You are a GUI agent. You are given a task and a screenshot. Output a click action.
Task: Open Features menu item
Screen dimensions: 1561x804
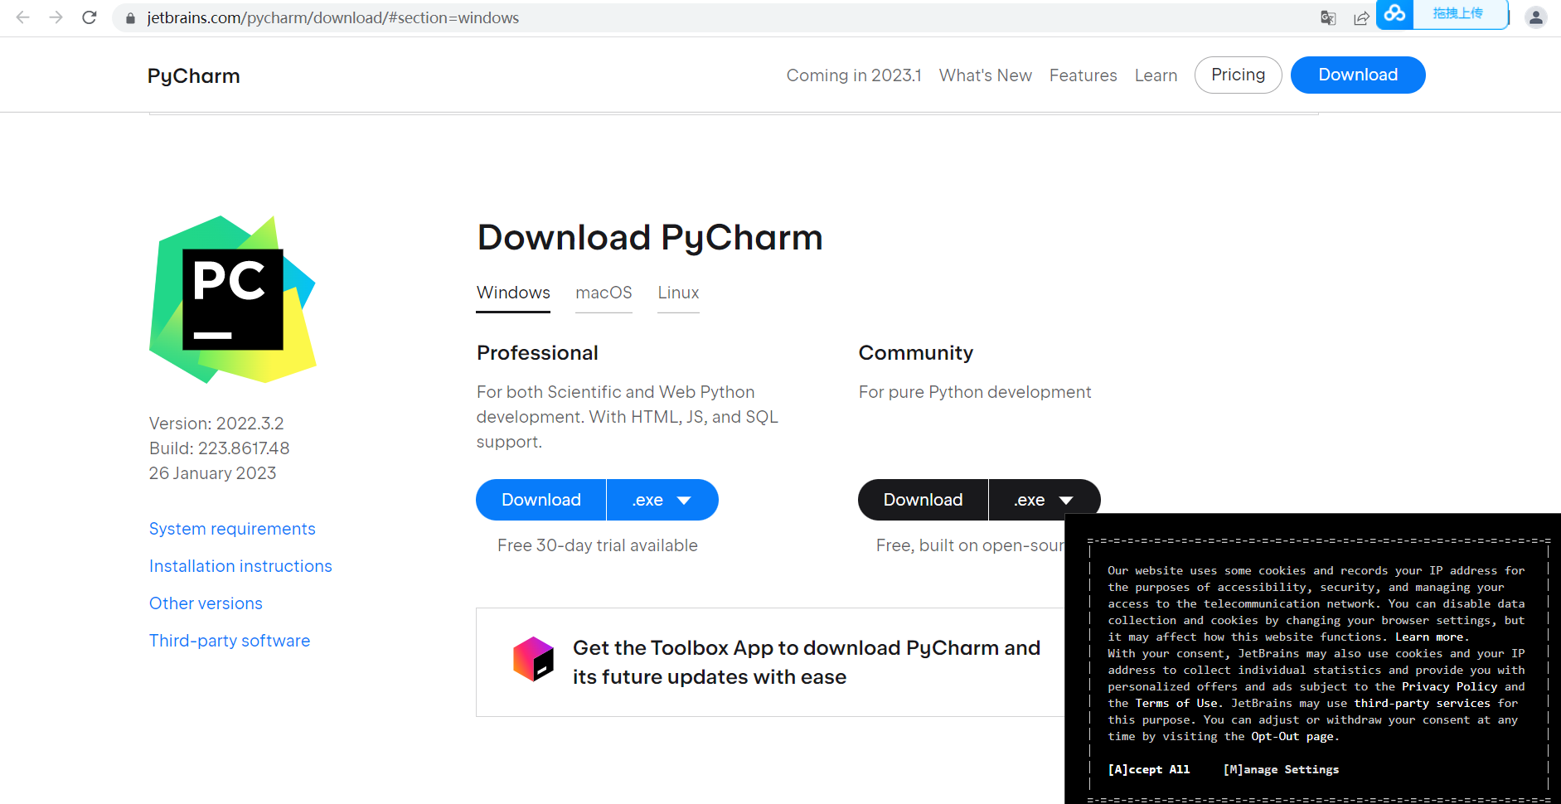[1083, 75]
